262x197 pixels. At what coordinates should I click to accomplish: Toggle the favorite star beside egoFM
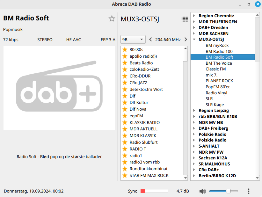pos(125,116)
